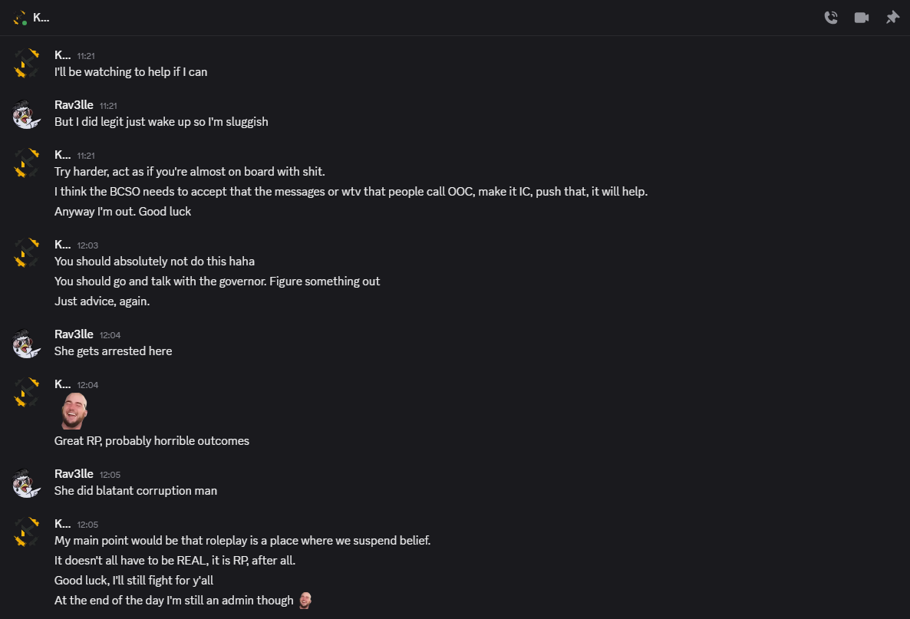
Task: Open Rav3lle's avatar beside blatant corruption message
Action: pos(26,483)
